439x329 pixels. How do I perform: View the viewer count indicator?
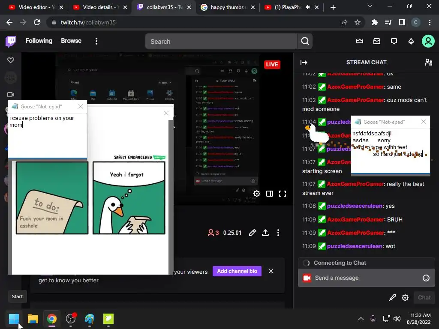point(213,233)
